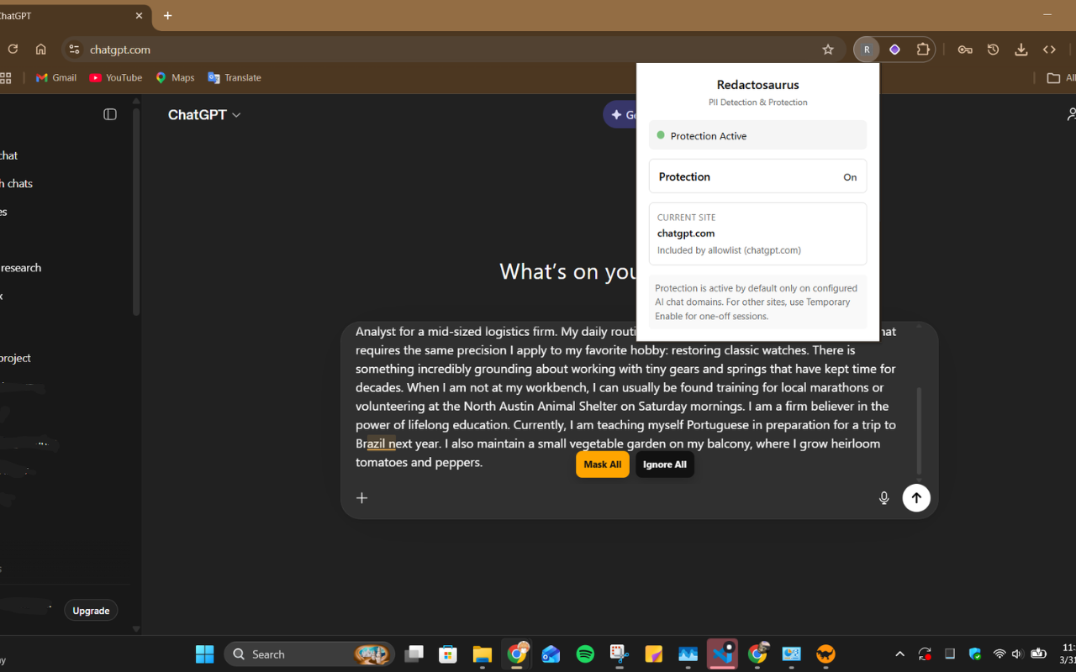Viewport: 1076px width, 672px height.
Task: Open Task View on the taskbar
Action: (414, 654)
